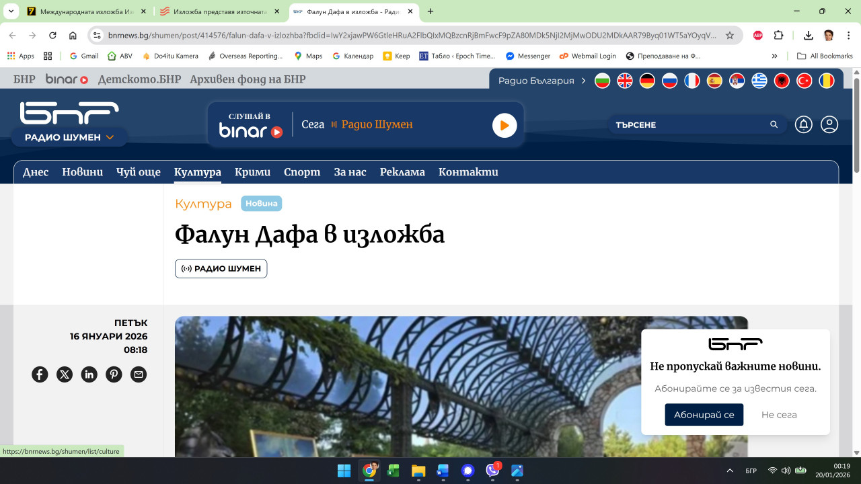Open Viber from the taskbar
Image resolution: width=861 pixels, height=484 pixels.
pos(492,471)
